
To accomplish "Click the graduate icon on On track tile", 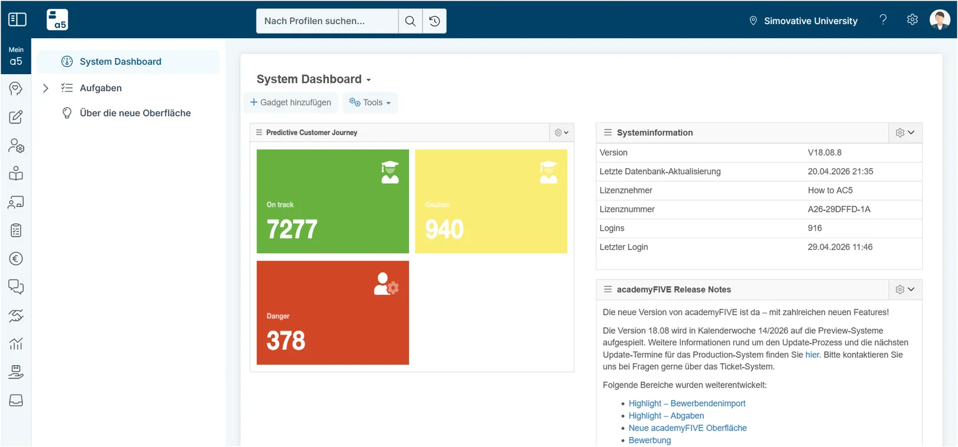I will tap(390, 172).
